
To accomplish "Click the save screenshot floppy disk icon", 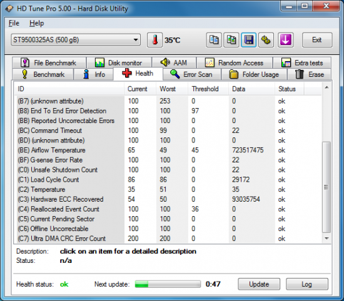I will tap(248, 40).
